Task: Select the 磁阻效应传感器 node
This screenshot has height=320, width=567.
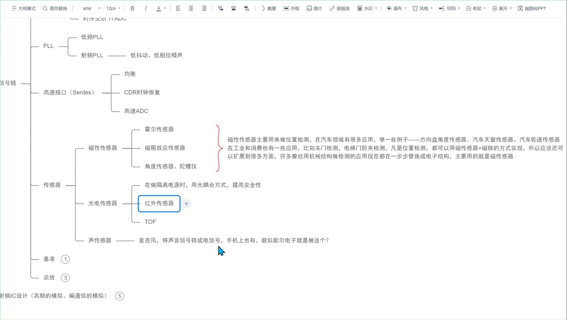Action: (165, 148)
